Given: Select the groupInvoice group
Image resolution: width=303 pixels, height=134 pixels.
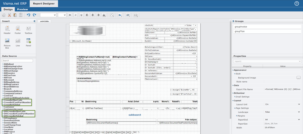Looking at the screenshot, I should click(267, 27).
